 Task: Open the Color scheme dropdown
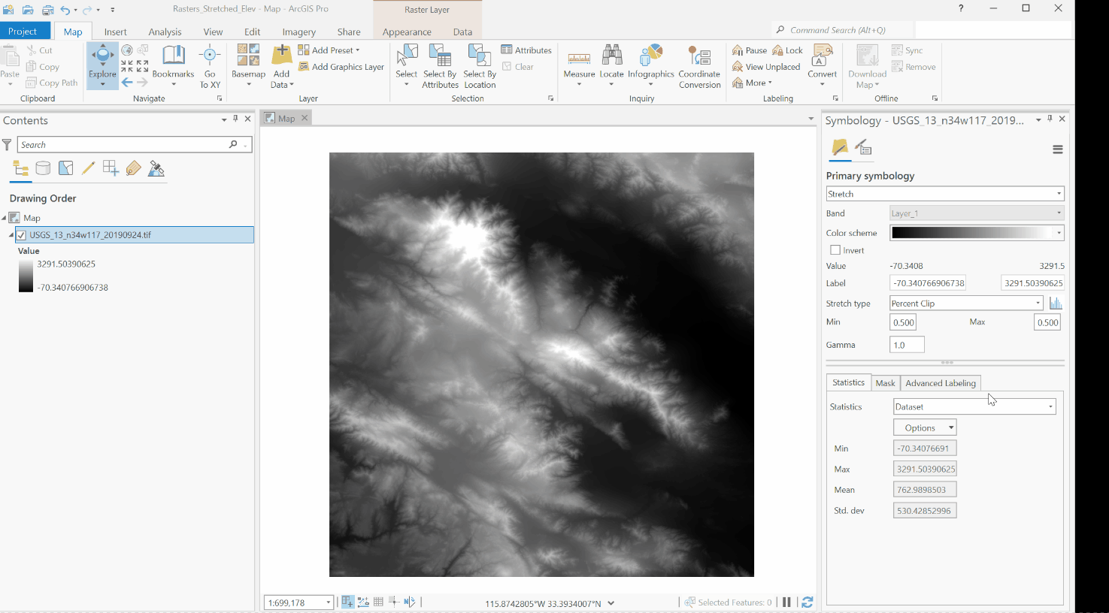tap(1059, 233)
